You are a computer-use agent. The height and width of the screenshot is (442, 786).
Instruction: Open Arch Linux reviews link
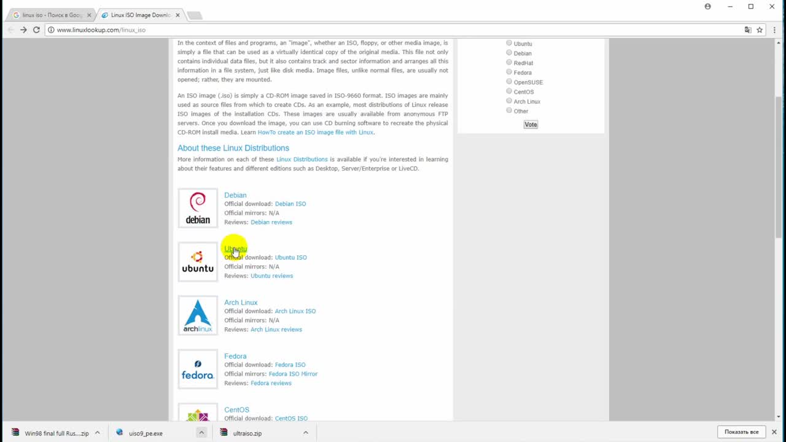point(276,330)
